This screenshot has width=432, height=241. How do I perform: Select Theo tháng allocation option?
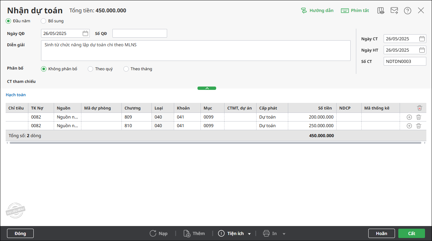coord(126,69)
